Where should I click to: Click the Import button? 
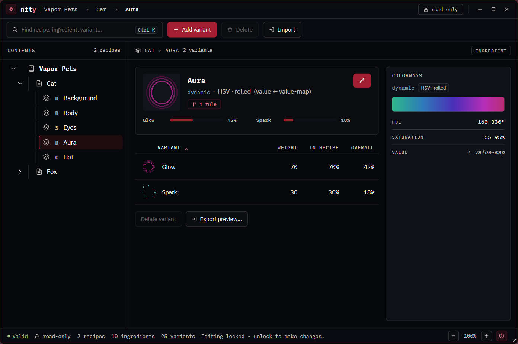pos(282,30)
